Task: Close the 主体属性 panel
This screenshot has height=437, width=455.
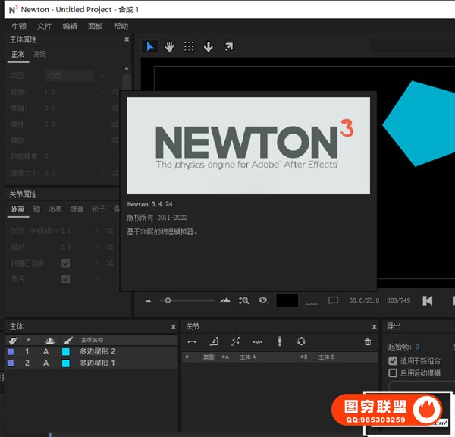Action: tap(127, 39)
